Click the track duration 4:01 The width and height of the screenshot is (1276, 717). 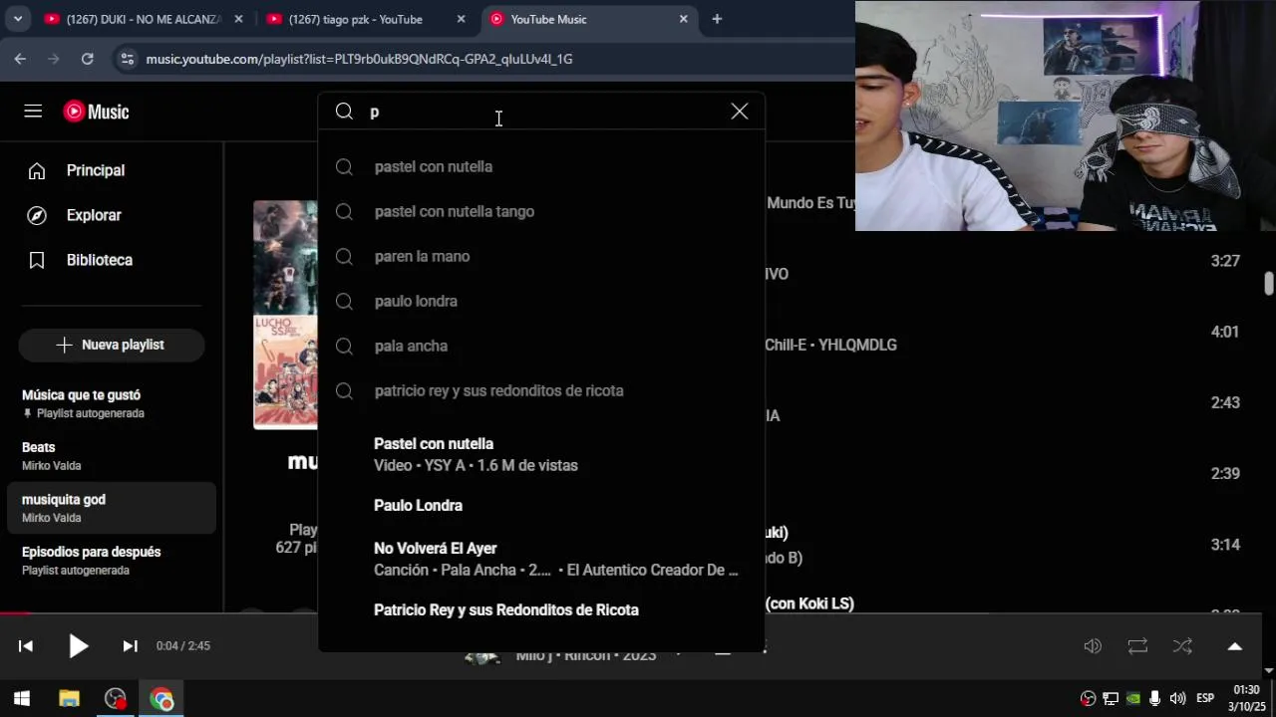[1225, 332]
